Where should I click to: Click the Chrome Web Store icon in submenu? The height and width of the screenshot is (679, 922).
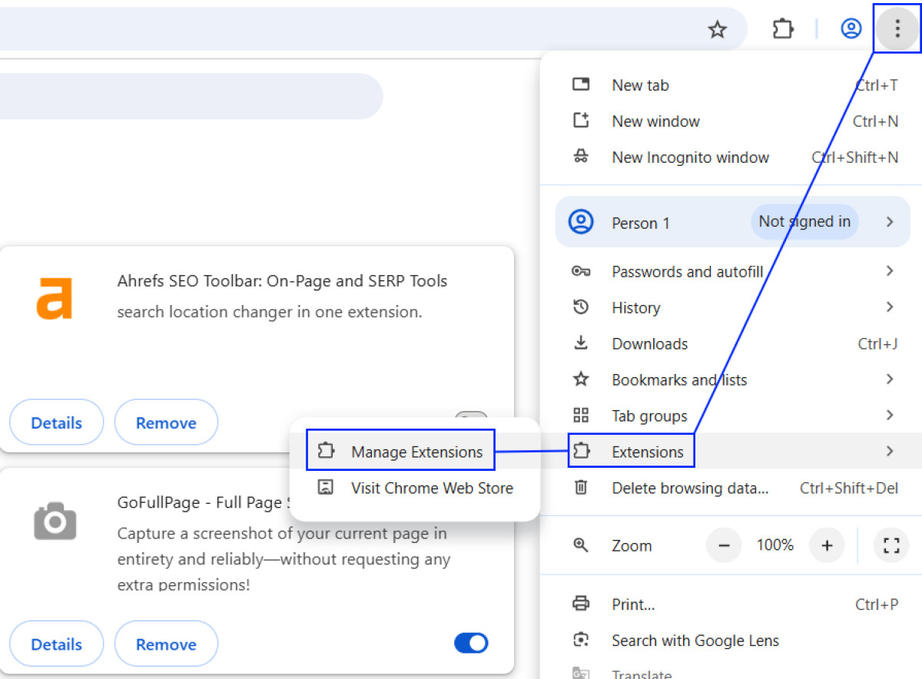tap(326, 488)
